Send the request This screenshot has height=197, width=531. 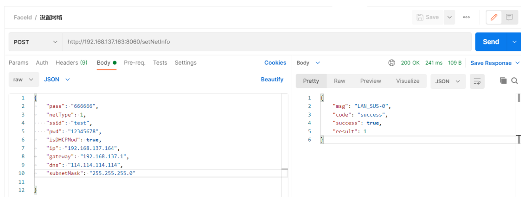coord(491,42)
